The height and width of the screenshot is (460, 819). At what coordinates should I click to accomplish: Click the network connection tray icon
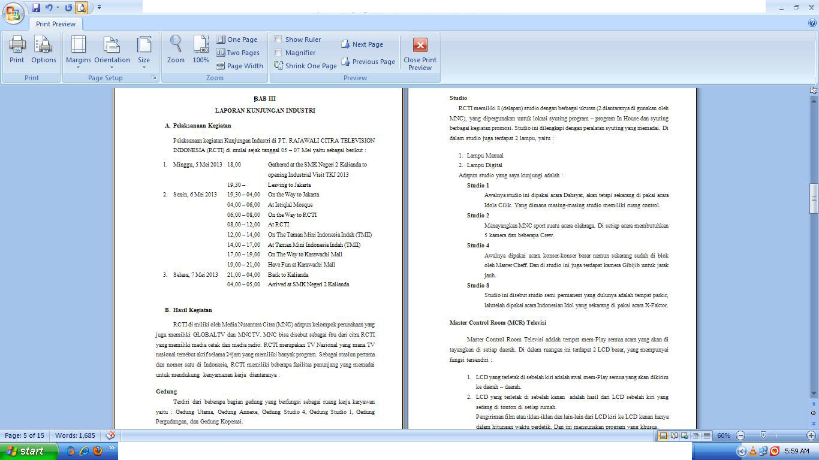click(x=764, y=451)
